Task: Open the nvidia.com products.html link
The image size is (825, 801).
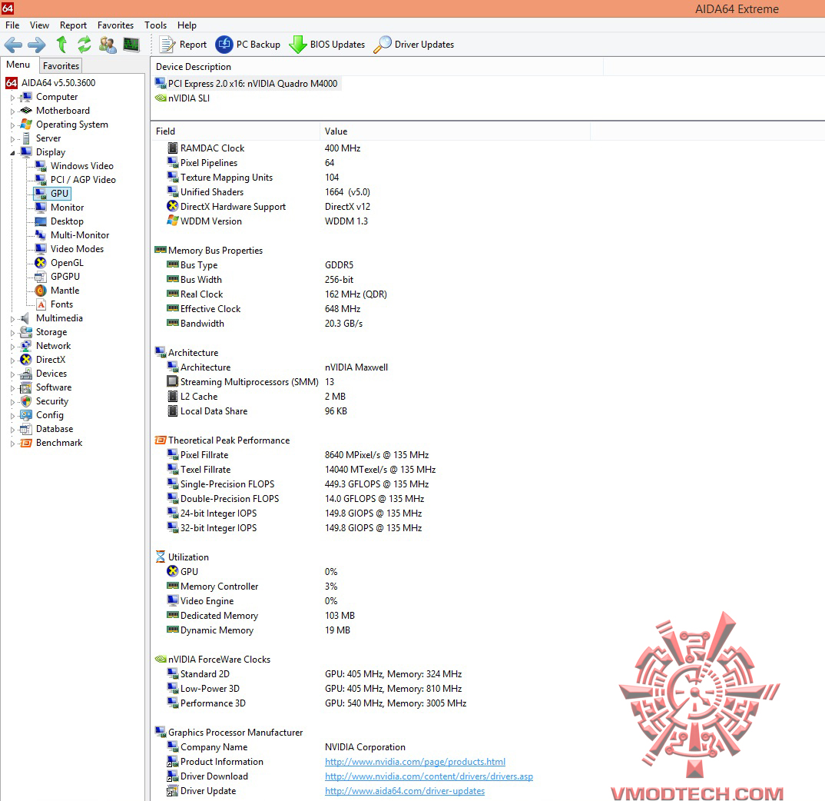Action: (x=415, y=762)
